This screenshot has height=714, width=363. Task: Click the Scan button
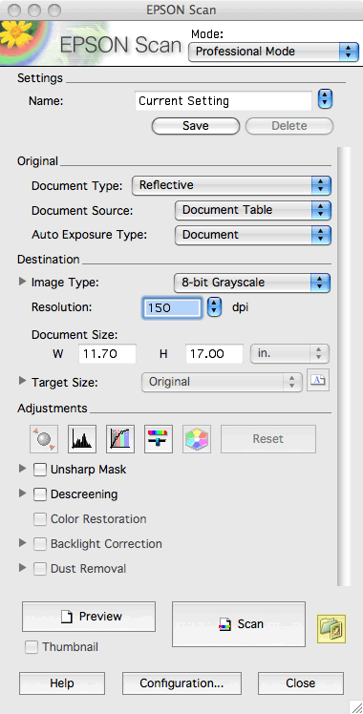239,624
